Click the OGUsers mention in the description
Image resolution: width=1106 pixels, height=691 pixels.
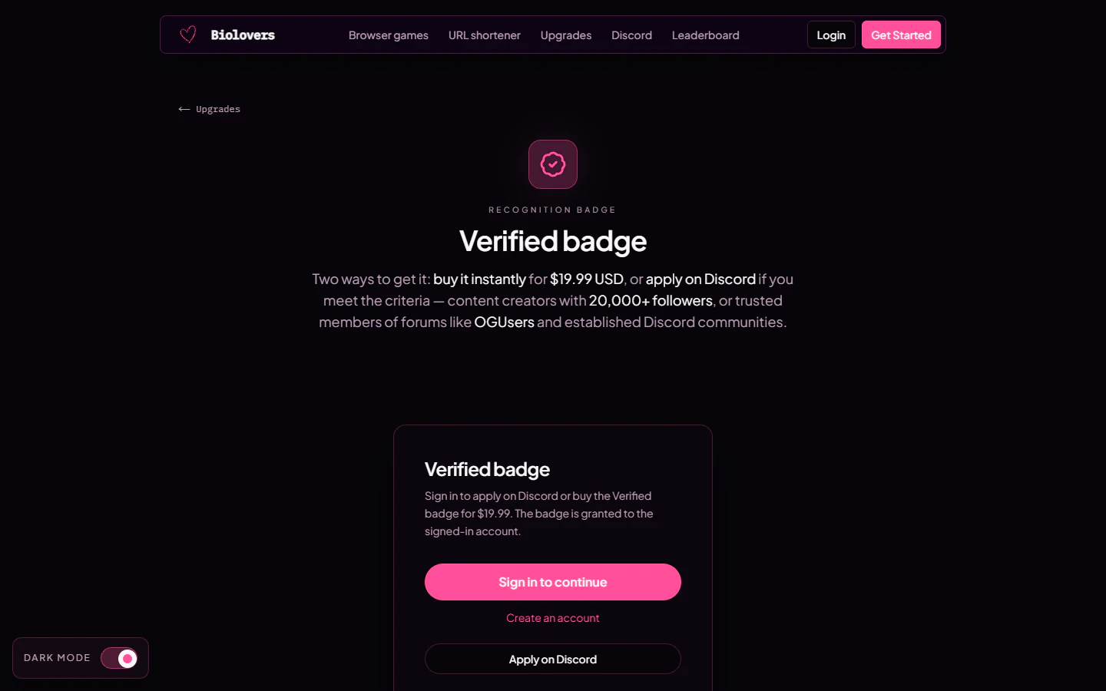(504, 322)
